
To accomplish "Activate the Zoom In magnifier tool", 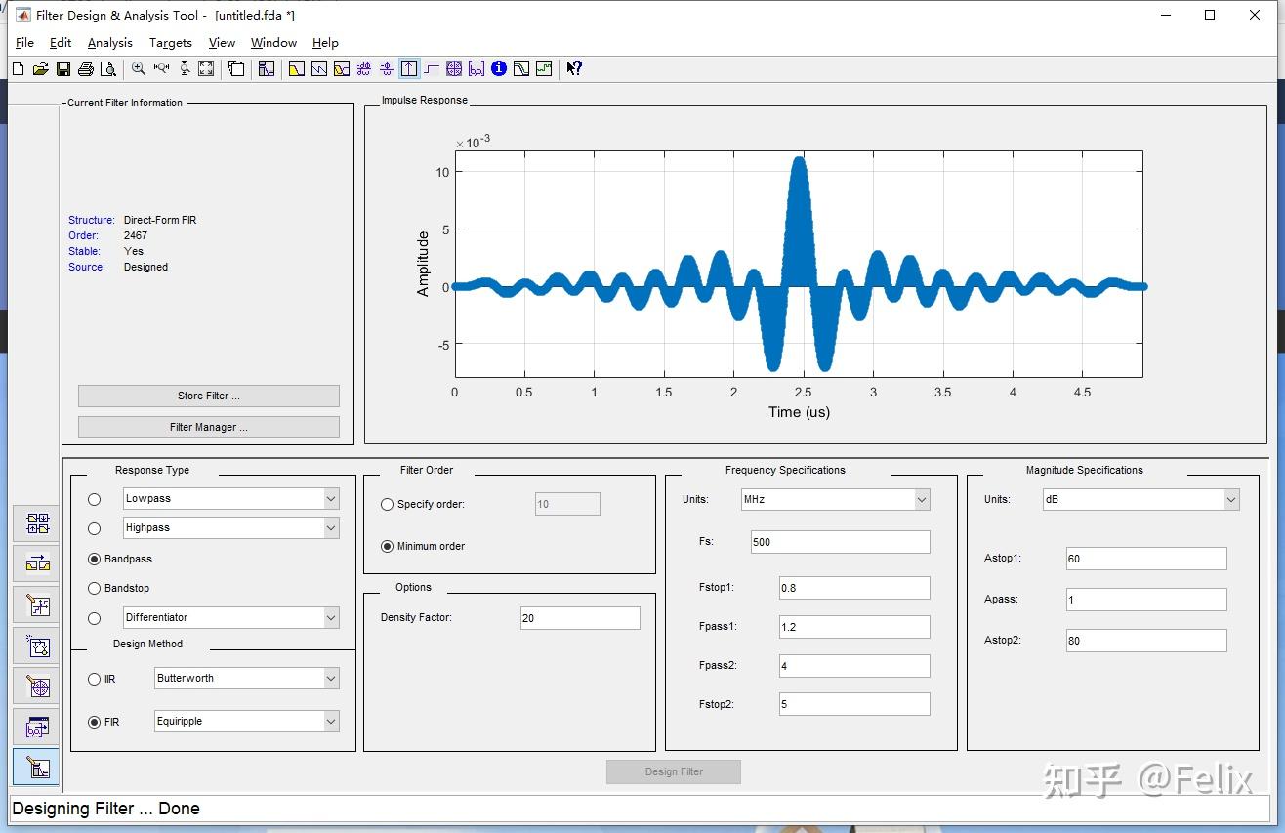I will click(x=139, y=68).
